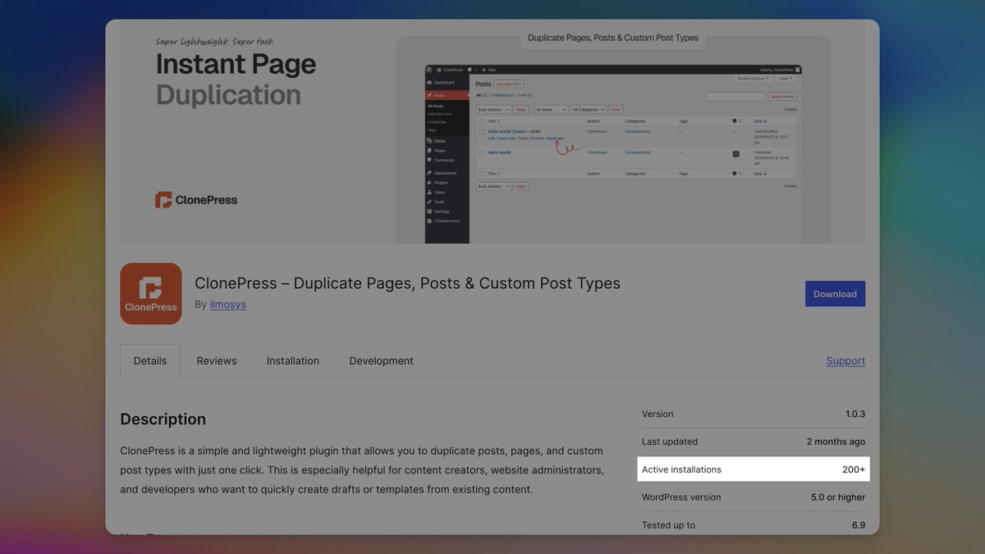This screenshot has width=985, height=554.
Task: Click the ClonePress plugin icon
Action: (151, 294)
